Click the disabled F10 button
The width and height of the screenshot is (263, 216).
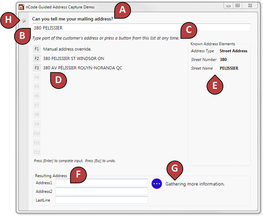pyautogui.click(x=37, y=134)
